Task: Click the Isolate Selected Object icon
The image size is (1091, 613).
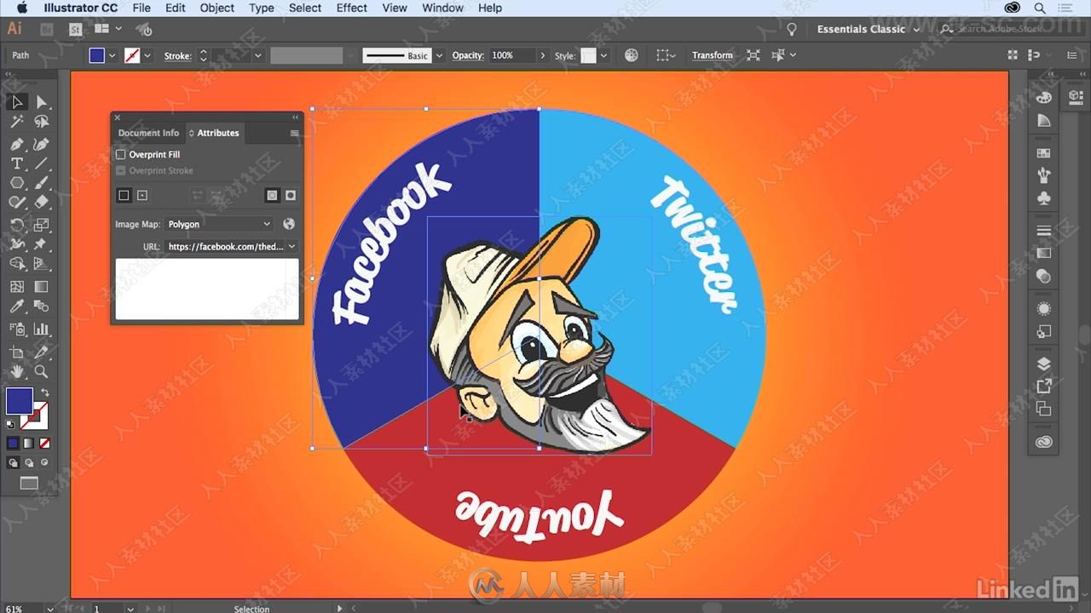Action: pos(753,55)
